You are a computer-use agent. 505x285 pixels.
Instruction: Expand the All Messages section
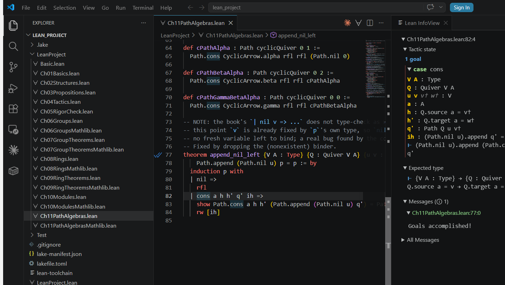pos(403,240)
